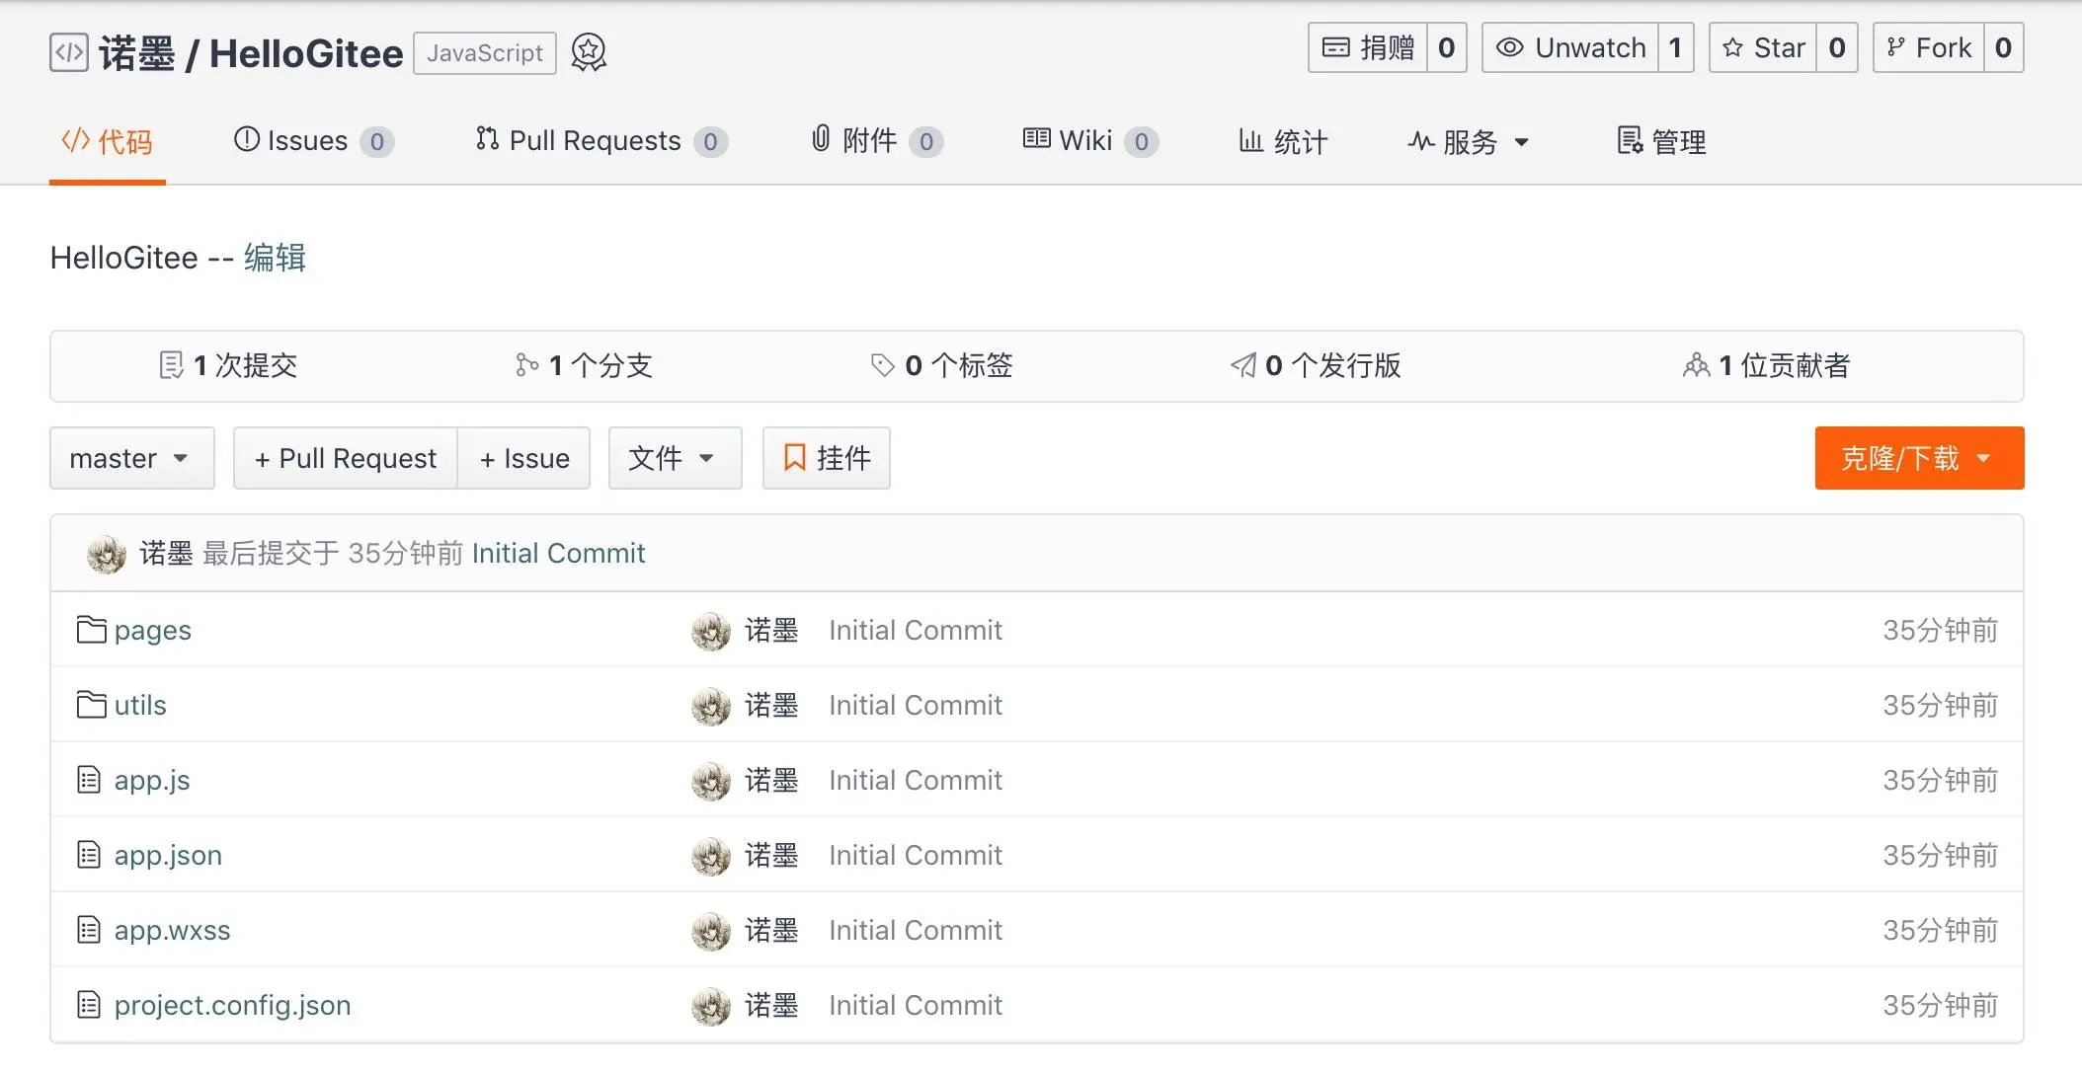Click the recommended-project badge icon beside JavaScript
The image size is (2082, 1072).
click(x=589, y=52)
